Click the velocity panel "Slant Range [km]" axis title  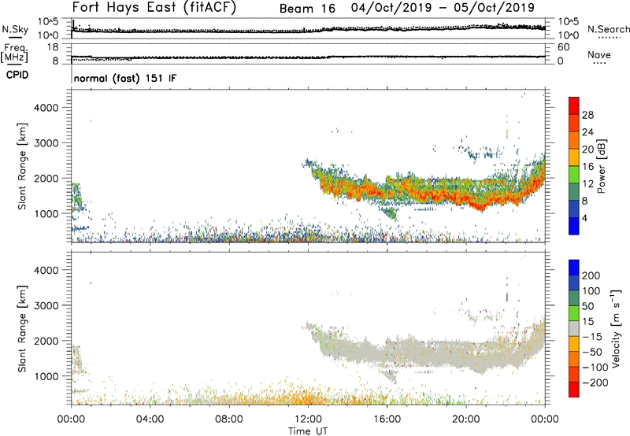click(x=22, y=328)
